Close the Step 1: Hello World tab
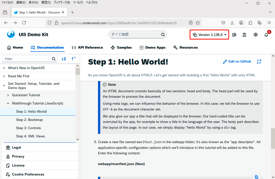Image resolution: width=275 pixels, height=179 pixels. (x=63, y=12)
